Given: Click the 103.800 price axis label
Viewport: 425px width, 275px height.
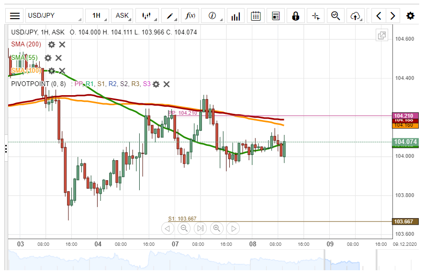Looking at the screenshot, I should (x=404, y=195).
